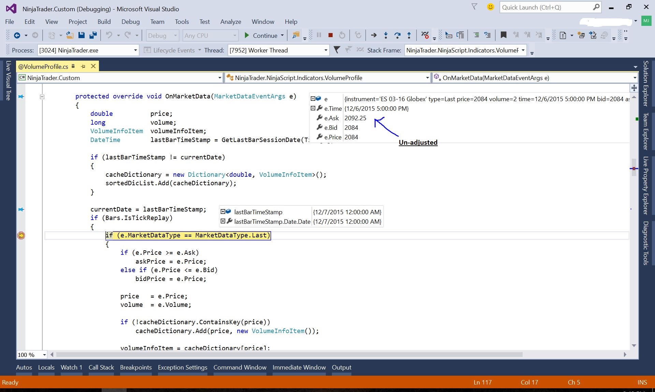Click the Step Over icon
The image size is (655, 392).
tap(397, 35)
